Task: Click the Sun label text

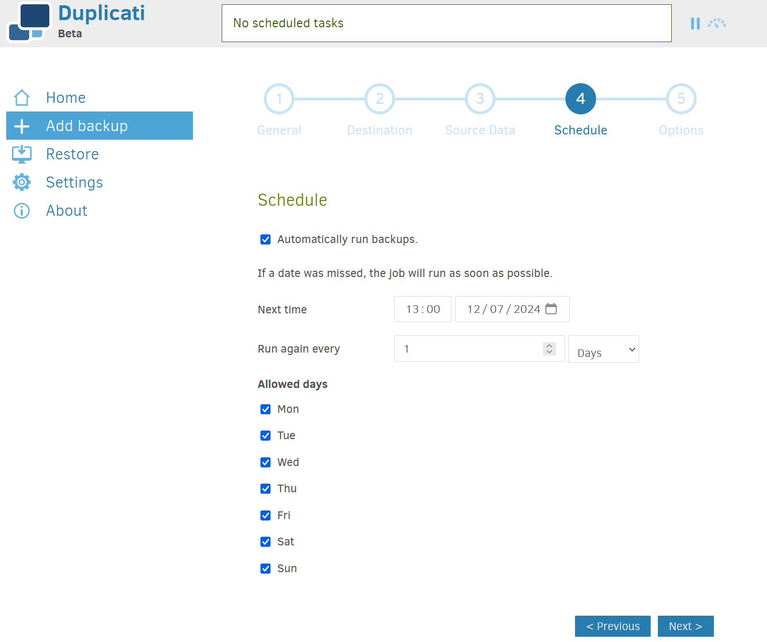Action: coord(287,568)
